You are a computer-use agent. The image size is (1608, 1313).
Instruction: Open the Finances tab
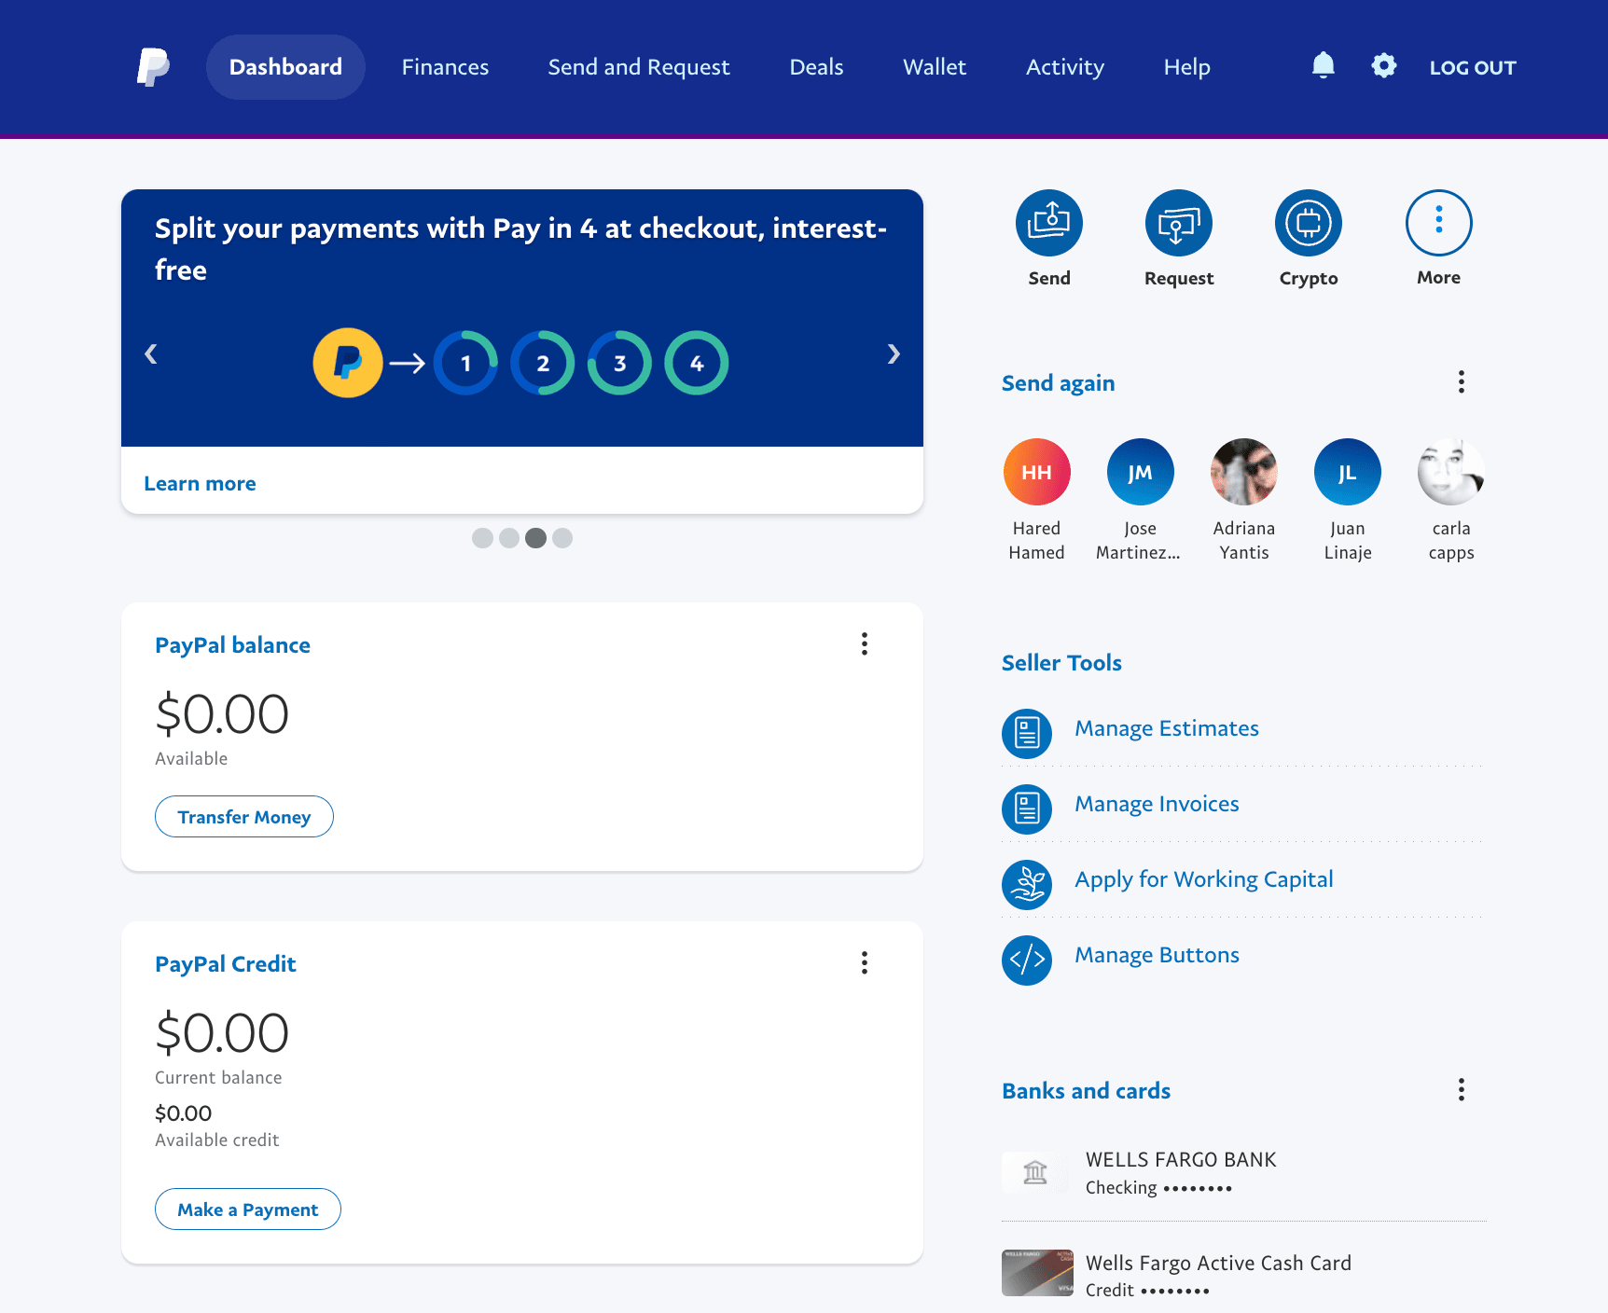coord(445,67)
